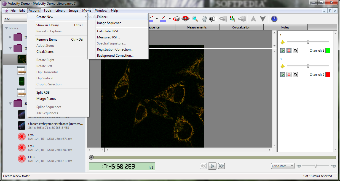Click Split RGB in Actions menu

pyautogui.click(x=58, y=93)
